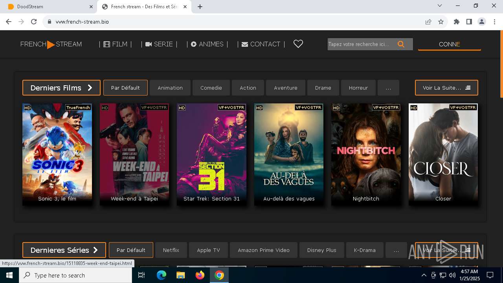Click Voir La Suite for films
Viewport: 503px width, 283px height.
[446, 88]
